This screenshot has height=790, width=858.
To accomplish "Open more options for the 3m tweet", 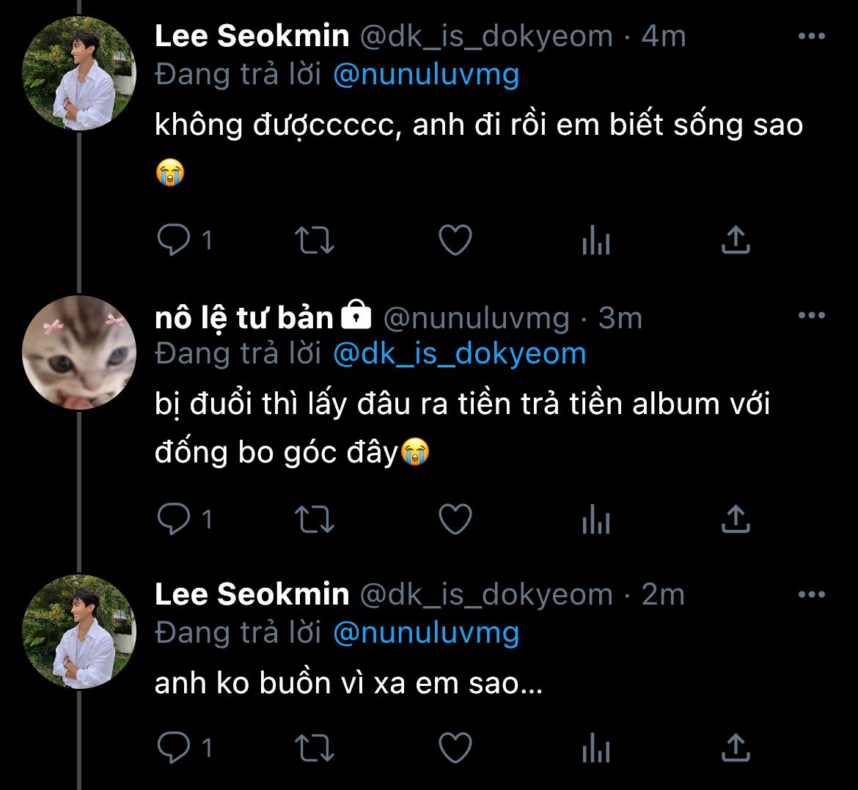I will 811,316.
